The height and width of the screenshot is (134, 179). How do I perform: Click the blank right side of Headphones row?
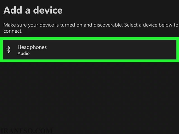click(114, 50)
